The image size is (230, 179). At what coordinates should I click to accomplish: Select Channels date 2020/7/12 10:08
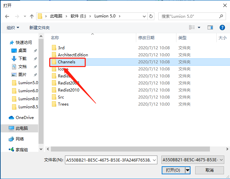pos(154,62)
